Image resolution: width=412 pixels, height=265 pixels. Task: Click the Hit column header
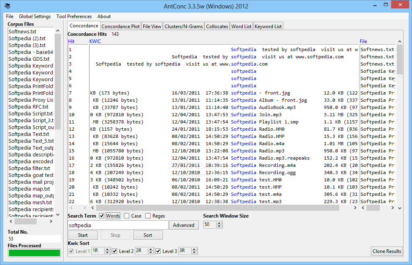(71, 41)
